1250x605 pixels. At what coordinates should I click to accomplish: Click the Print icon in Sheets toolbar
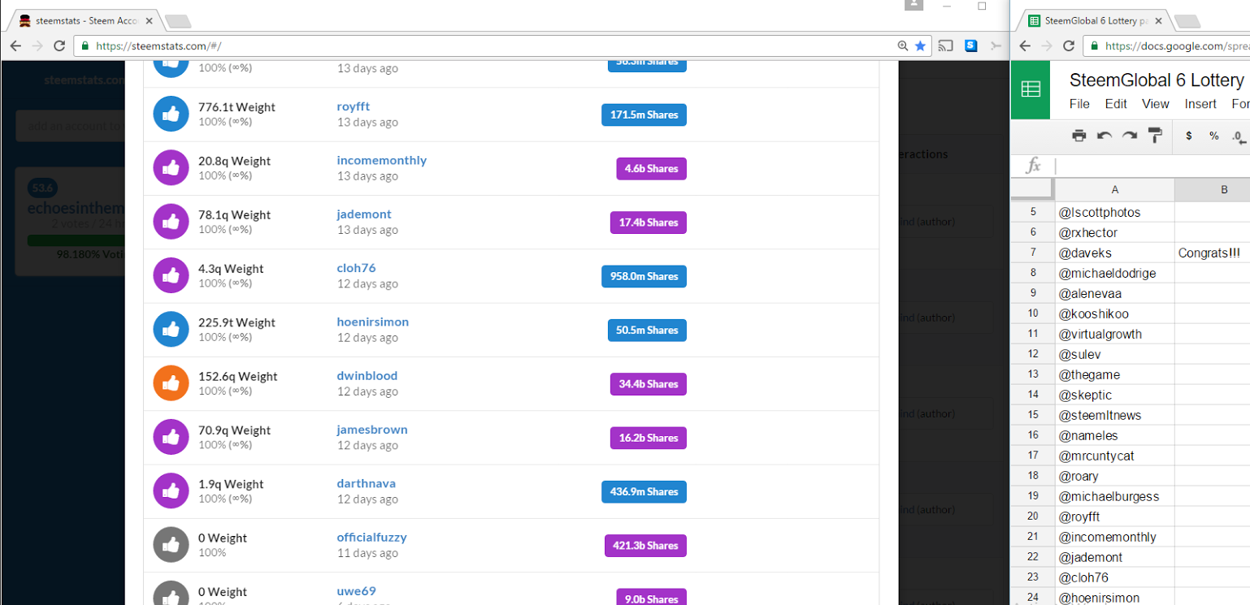tap(1079, 136)
